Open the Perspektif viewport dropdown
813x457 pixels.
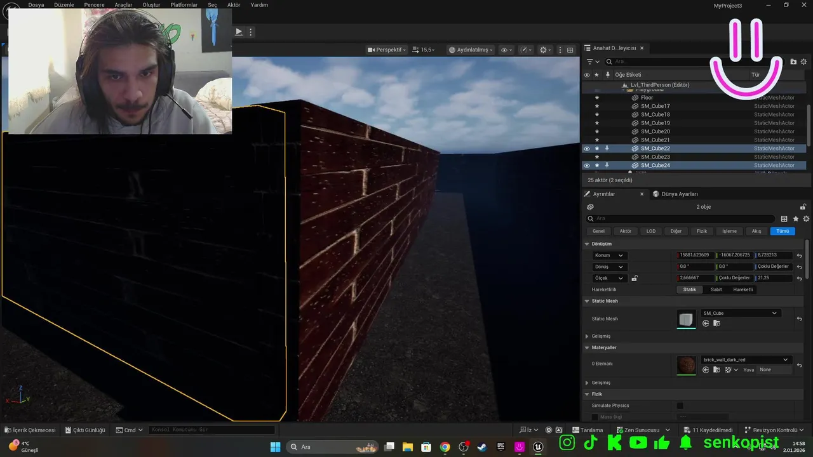coord(387,50)
